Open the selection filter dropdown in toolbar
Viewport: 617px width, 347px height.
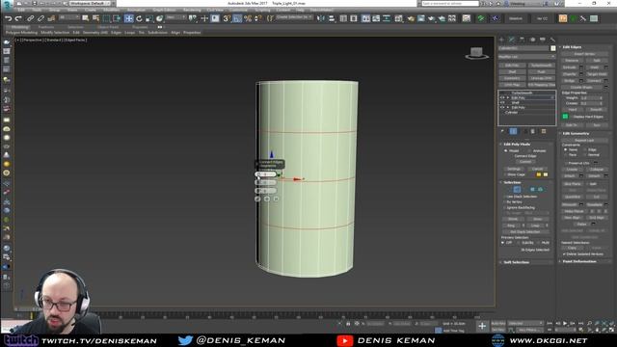[x=68, y=17]
